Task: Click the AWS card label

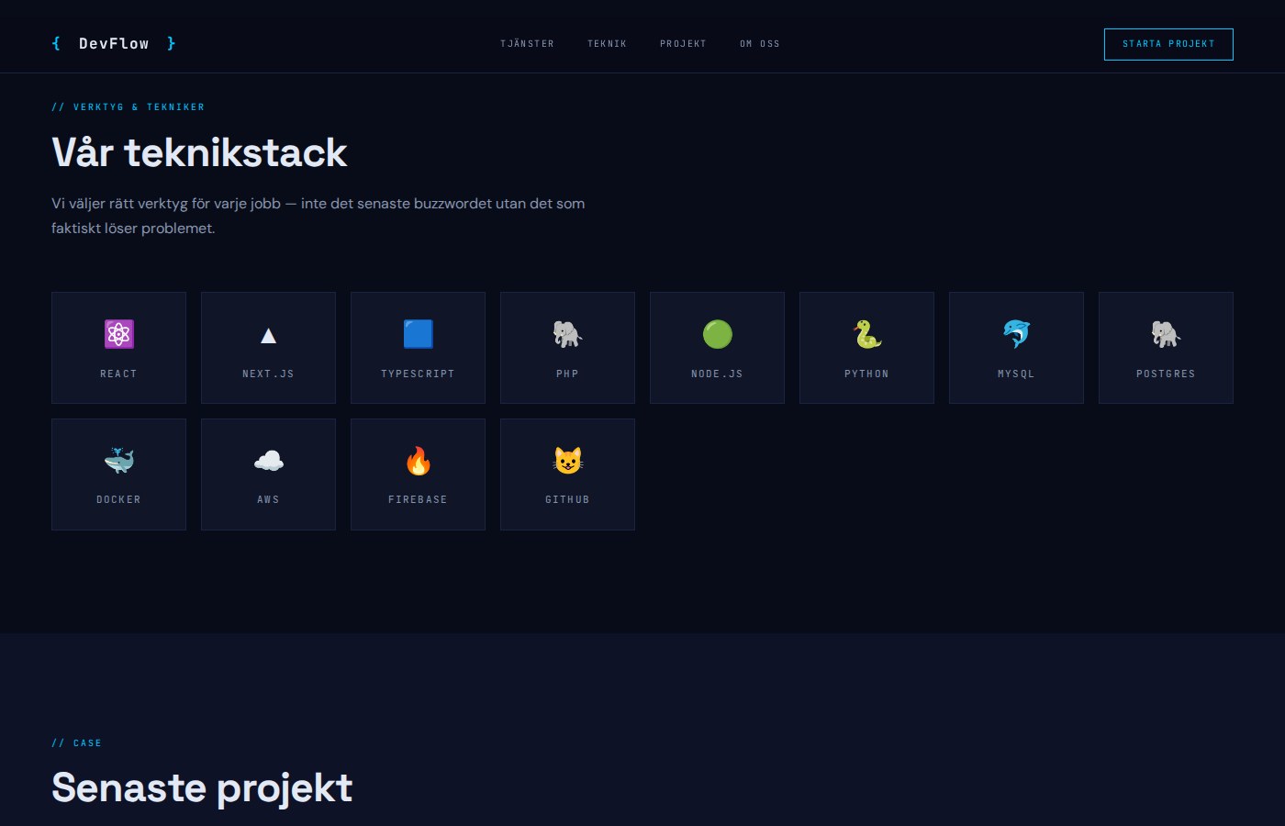Action: 268,499
